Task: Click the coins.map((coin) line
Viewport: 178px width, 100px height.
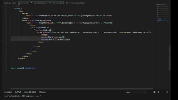Action: [x=40, y=28]
